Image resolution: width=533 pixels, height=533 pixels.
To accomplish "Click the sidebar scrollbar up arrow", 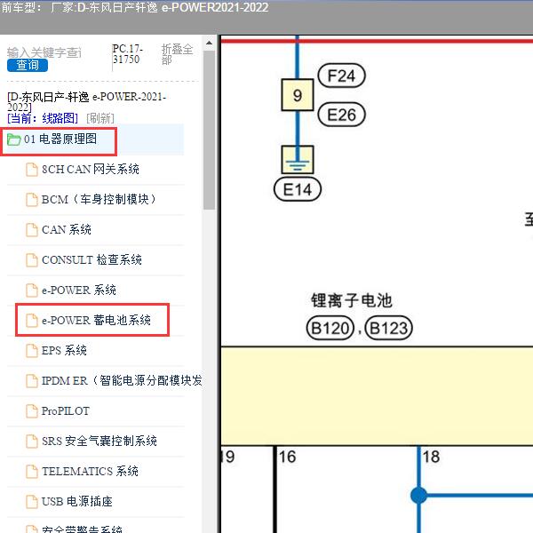I will [209, 44].
